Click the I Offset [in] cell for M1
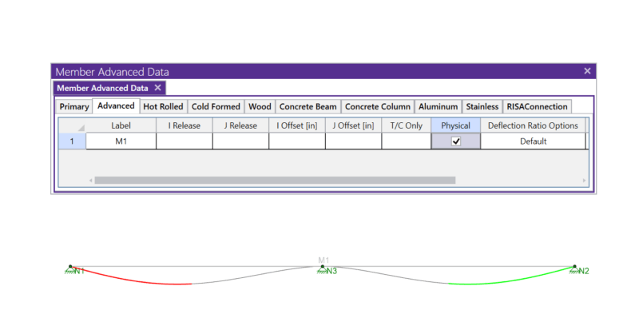 pos(296,141)
